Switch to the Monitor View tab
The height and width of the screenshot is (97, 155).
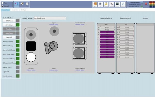(x=15, y=10)
